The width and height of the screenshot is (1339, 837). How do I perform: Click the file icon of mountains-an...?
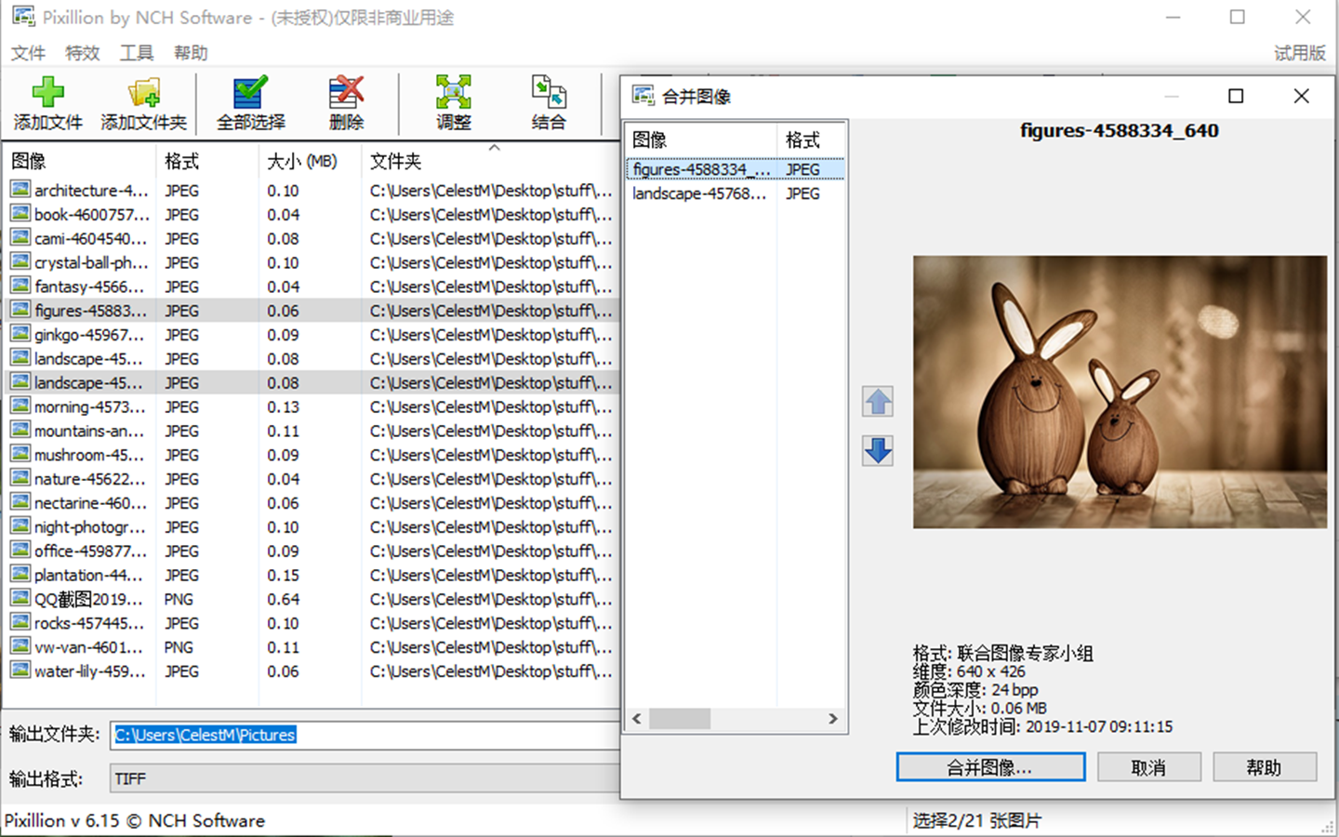(x=20, y=431)
